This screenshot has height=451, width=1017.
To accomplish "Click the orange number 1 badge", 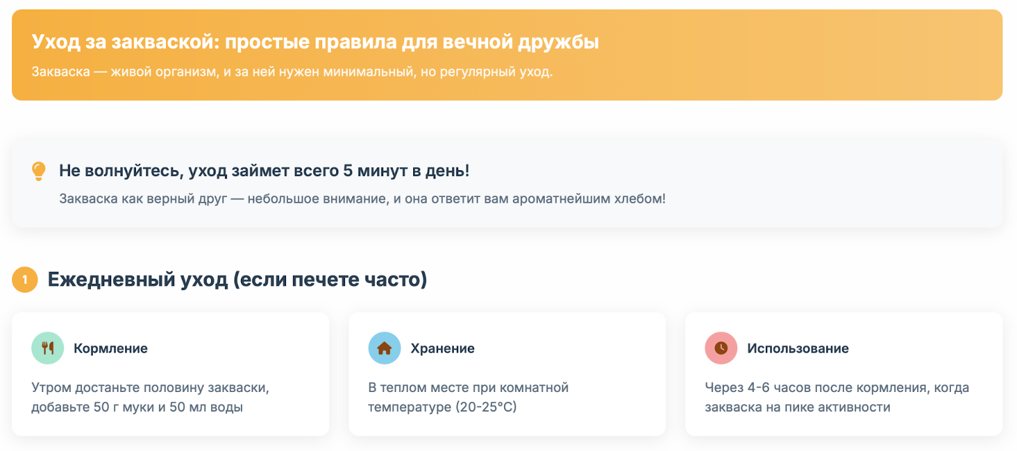I will pos(25,279).
